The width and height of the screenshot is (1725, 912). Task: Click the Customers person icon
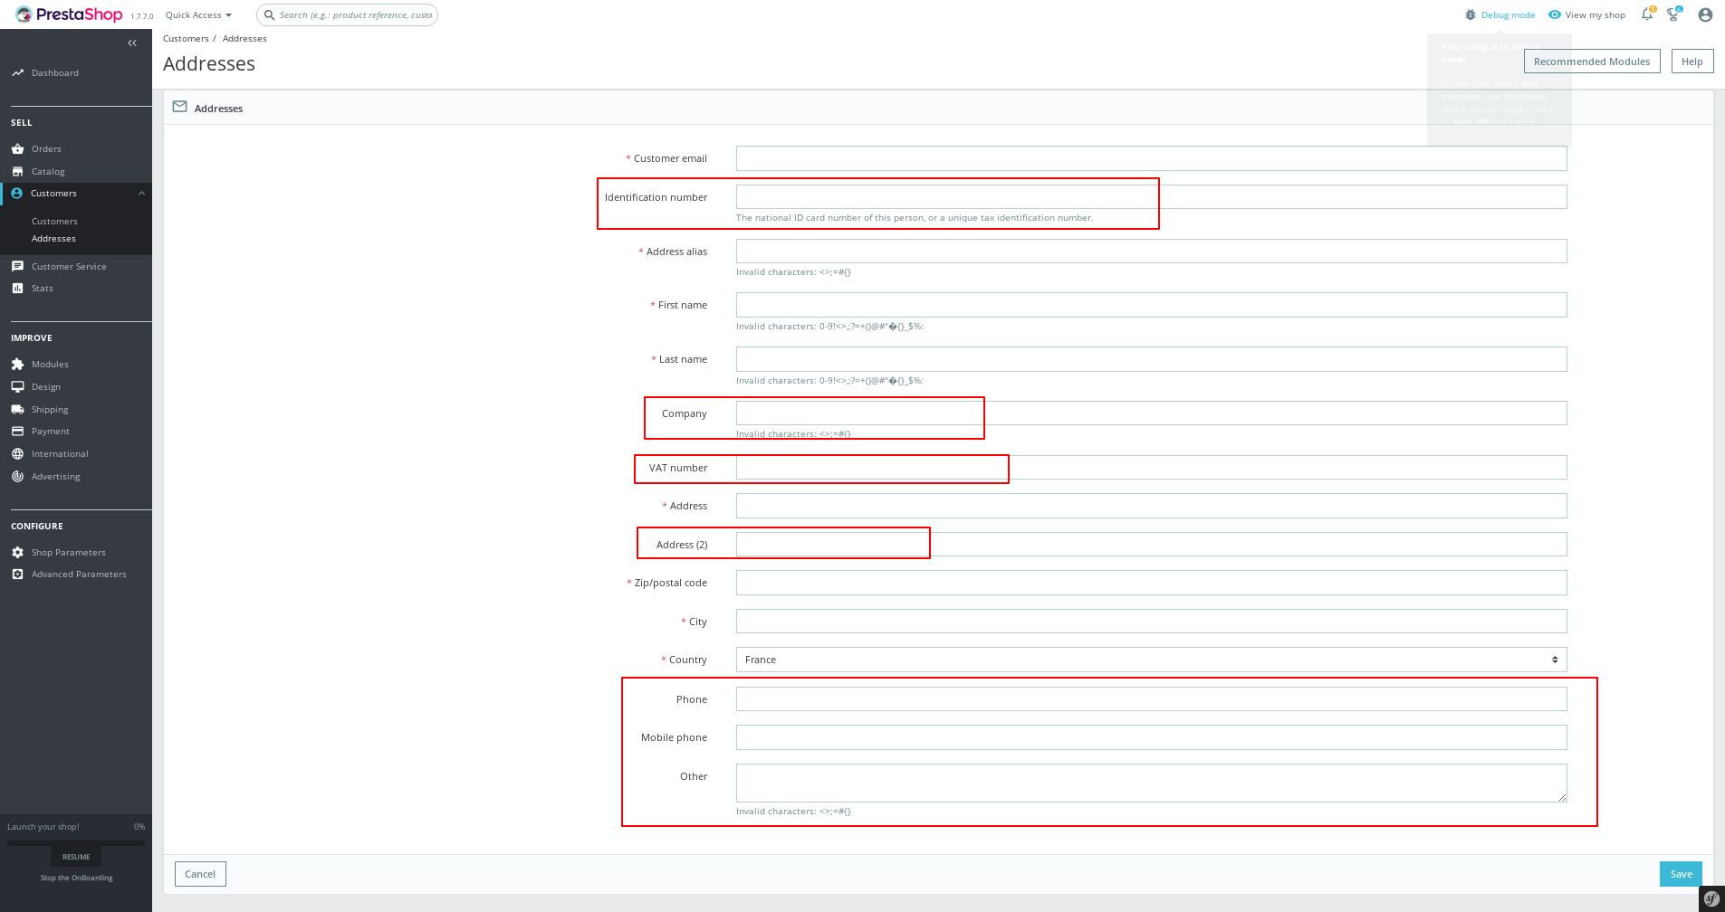[x=16, y=193]
